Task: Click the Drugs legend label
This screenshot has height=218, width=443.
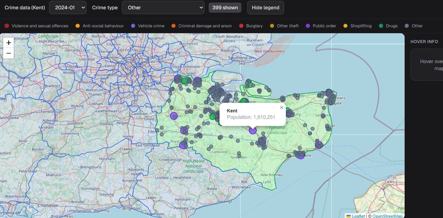Action: pos(391,26)
